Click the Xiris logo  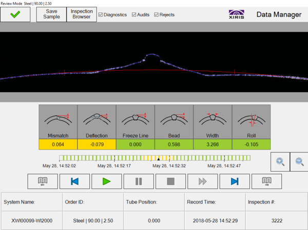tap(237, 14)
